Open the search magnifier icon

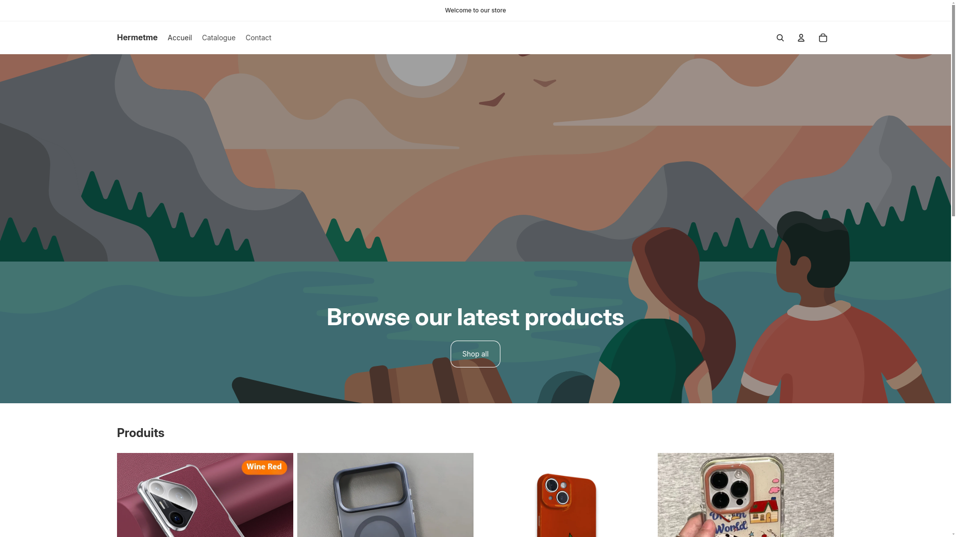pos(780,38)
